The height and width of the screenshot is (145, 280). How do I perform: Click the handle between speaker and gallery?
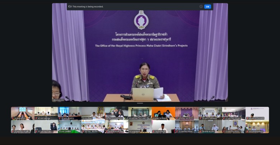pos(140,103)
